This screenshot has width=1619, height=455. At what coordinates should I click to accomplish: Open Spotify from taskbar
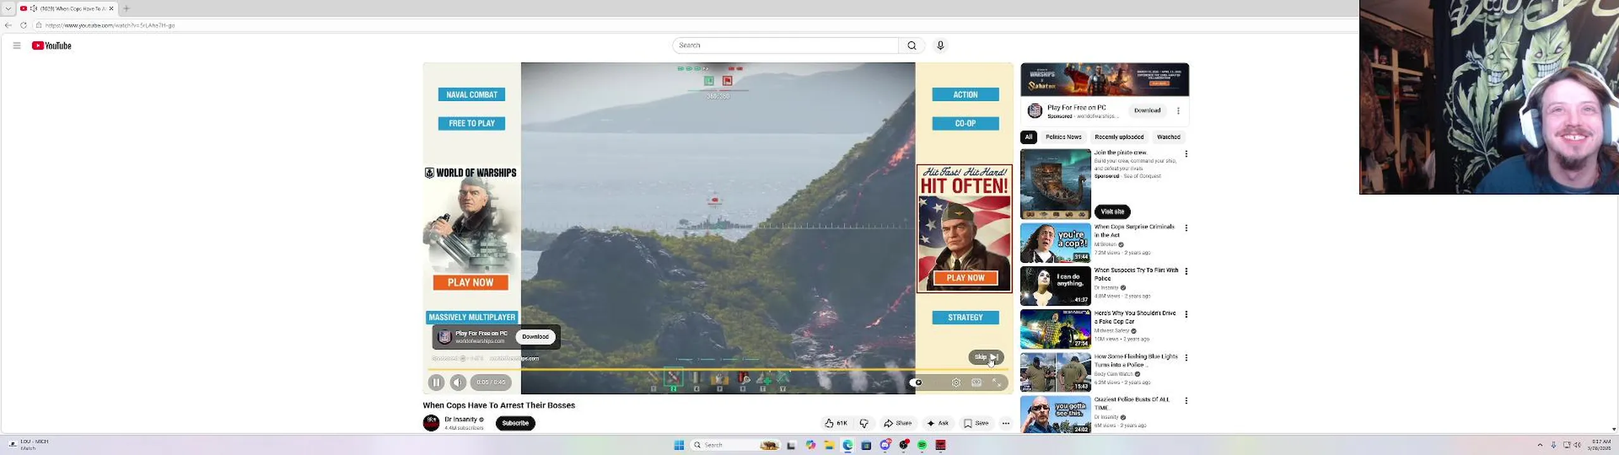coord(922,446)
